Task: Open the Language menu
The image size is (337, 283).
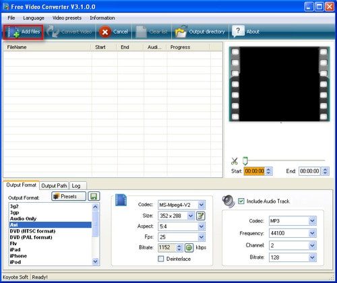Action: [x=34, y=18]
